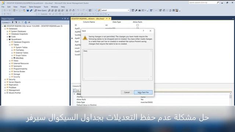The image size is (235, 132).
Task: Switch Column Properties to Alphabetical view
Action: pos(77,90)
